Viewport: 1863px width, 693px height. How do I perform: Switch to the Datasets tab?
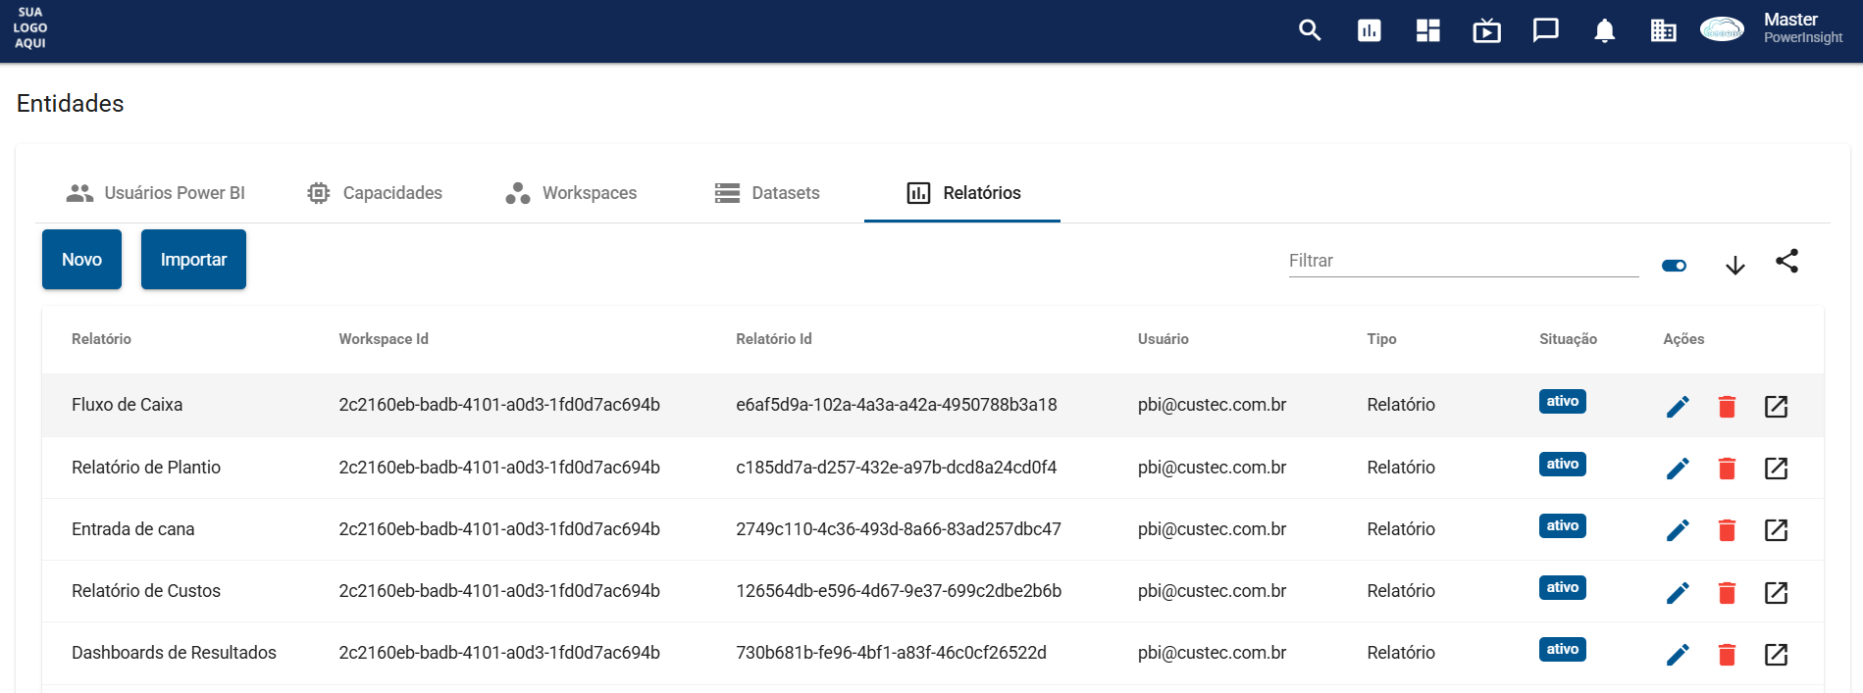pyautogui.click(x=766, y=193)
